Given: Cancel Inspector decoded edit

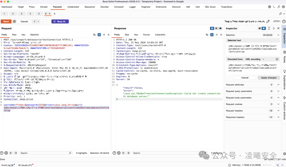Looking at the screenshot, I should point(245,78).
